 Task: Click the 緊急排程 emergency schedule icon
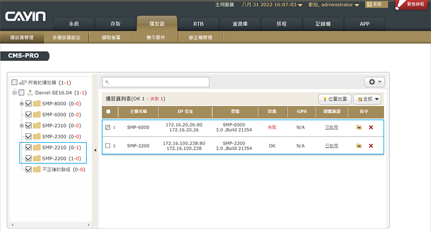(416, 5)
